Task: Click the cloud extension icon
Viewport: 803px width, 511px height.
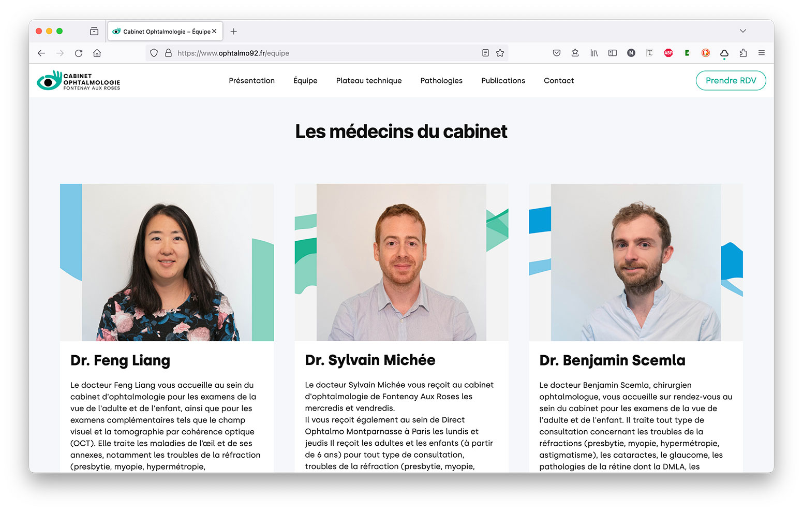Action: pyautogui.click(x=724, y=53)
